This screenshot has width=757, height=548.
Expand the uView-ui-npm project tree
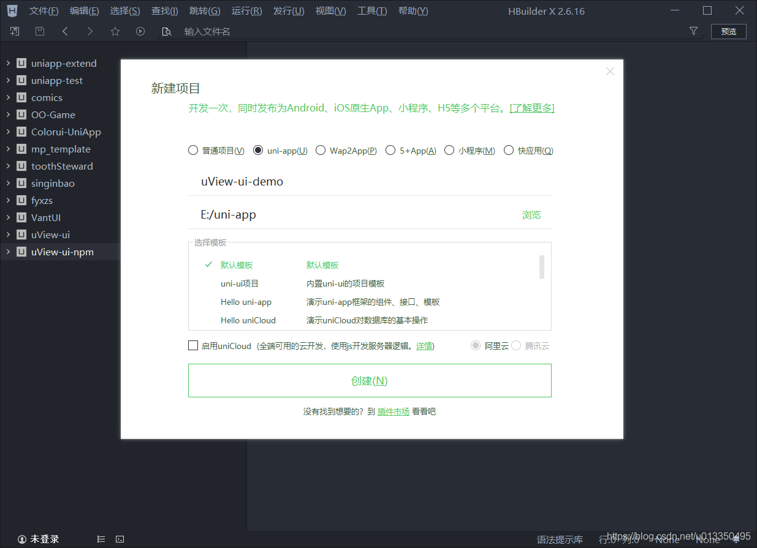(x=8, y=252)
